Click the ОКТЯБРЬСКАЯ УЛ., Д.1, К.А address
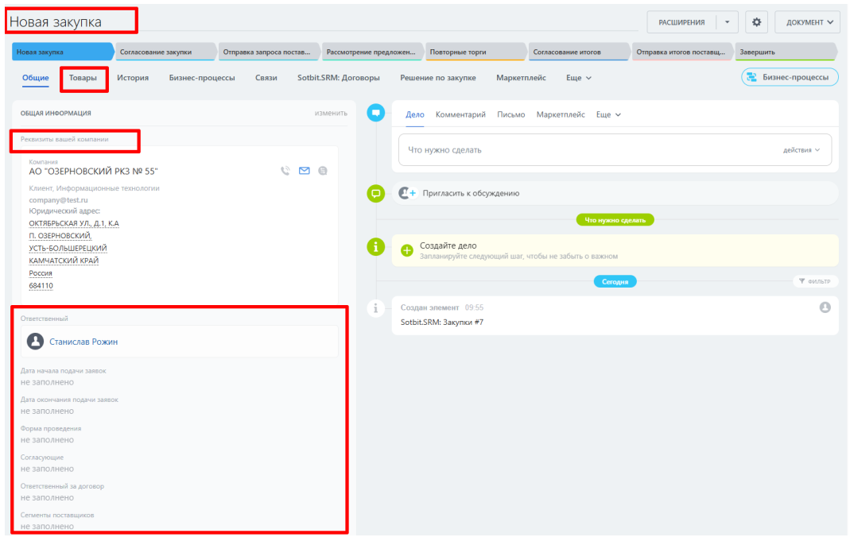The height and width of the screenshot is (541, 850). (74, 223)
